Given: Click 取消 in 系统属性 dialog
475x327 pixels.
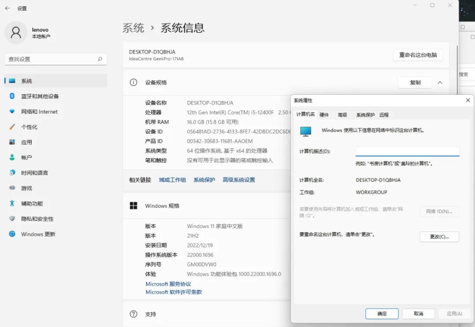Looking at the screenshot, I should coord(418,314).
